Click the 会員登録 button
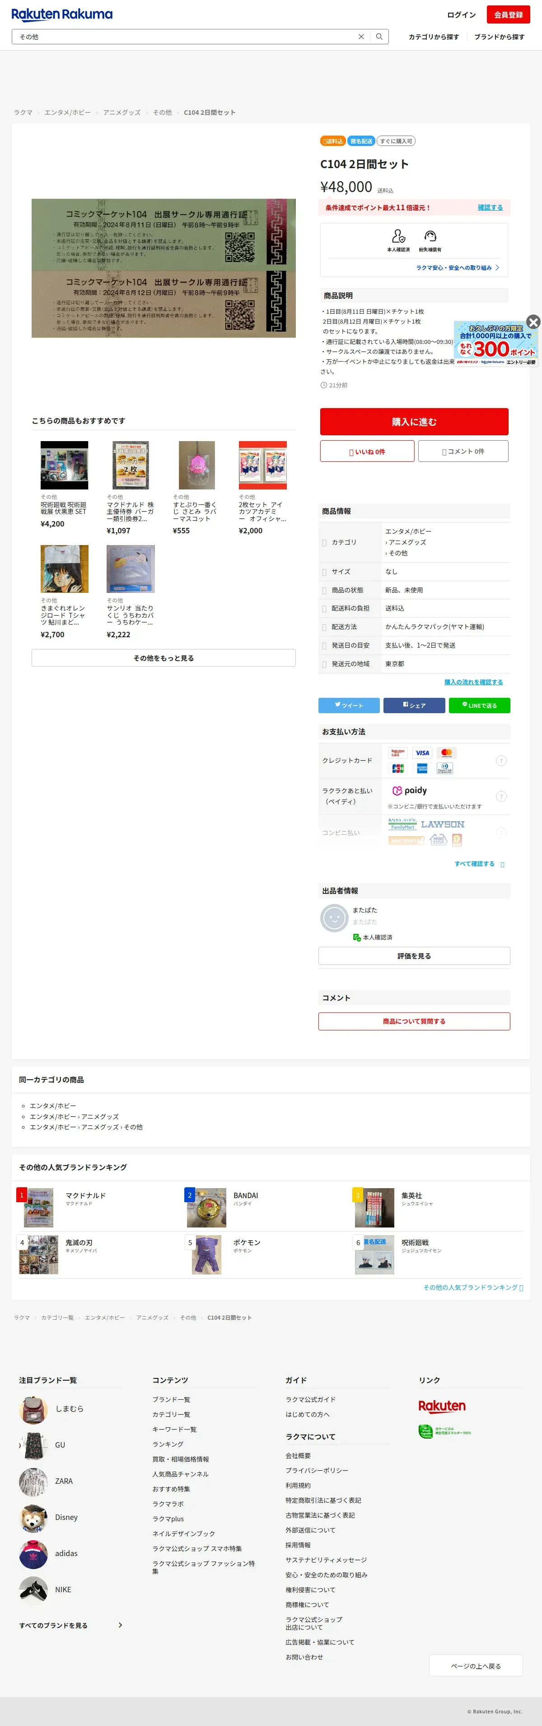This screenshot has width=542, height=1726. (509, 15)
